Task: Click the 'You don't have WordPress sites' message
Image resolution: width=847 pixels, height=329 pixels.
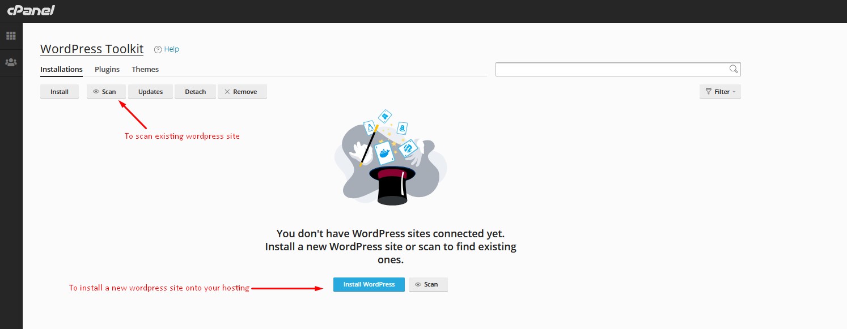Action: (391, 247)
